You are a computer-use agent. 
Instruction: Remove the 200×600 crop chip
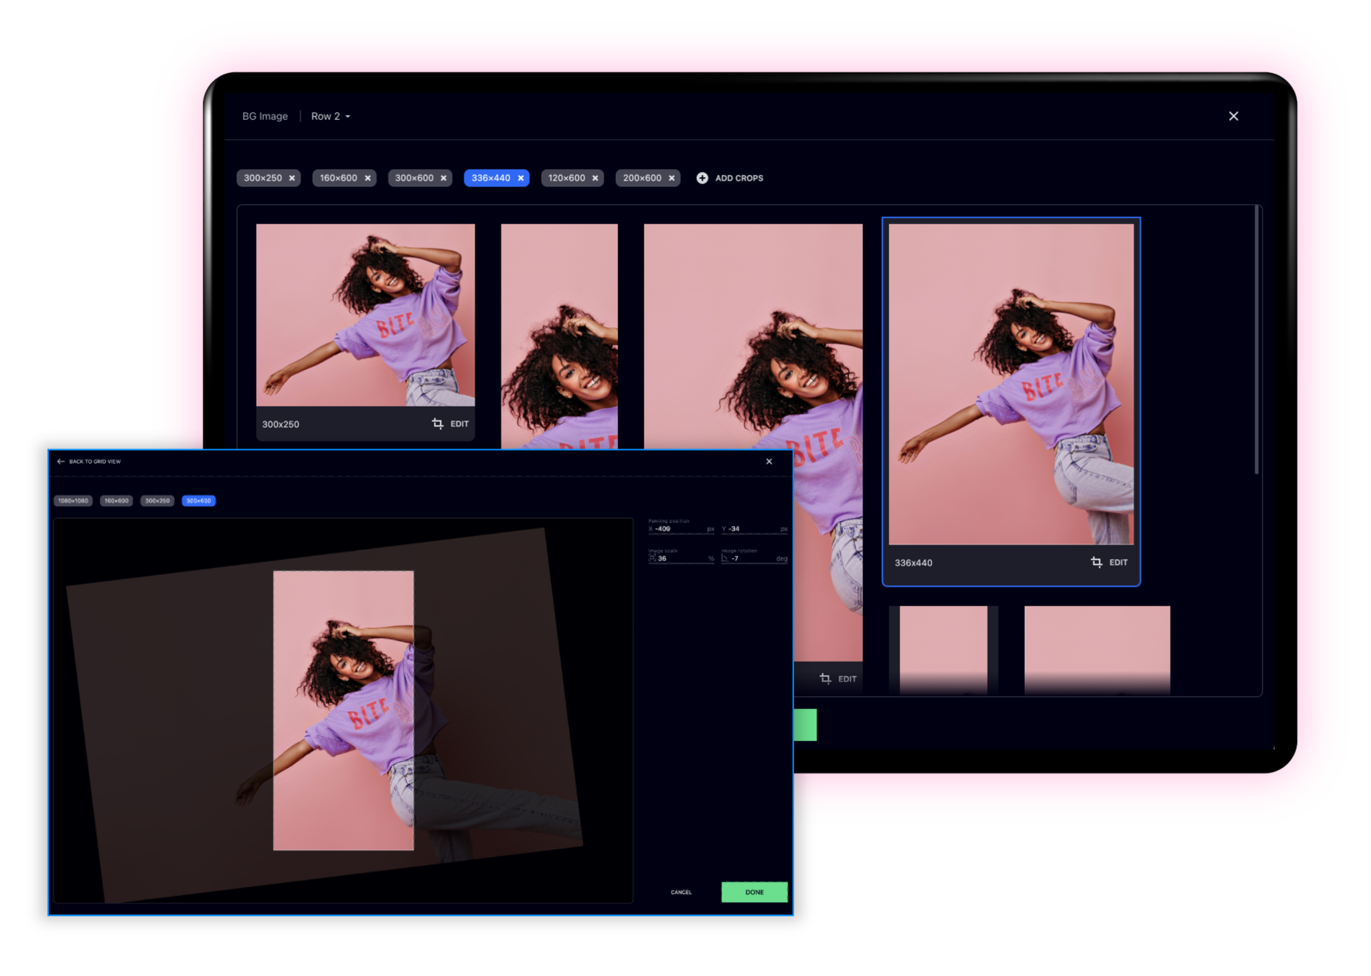pos(671,178)
